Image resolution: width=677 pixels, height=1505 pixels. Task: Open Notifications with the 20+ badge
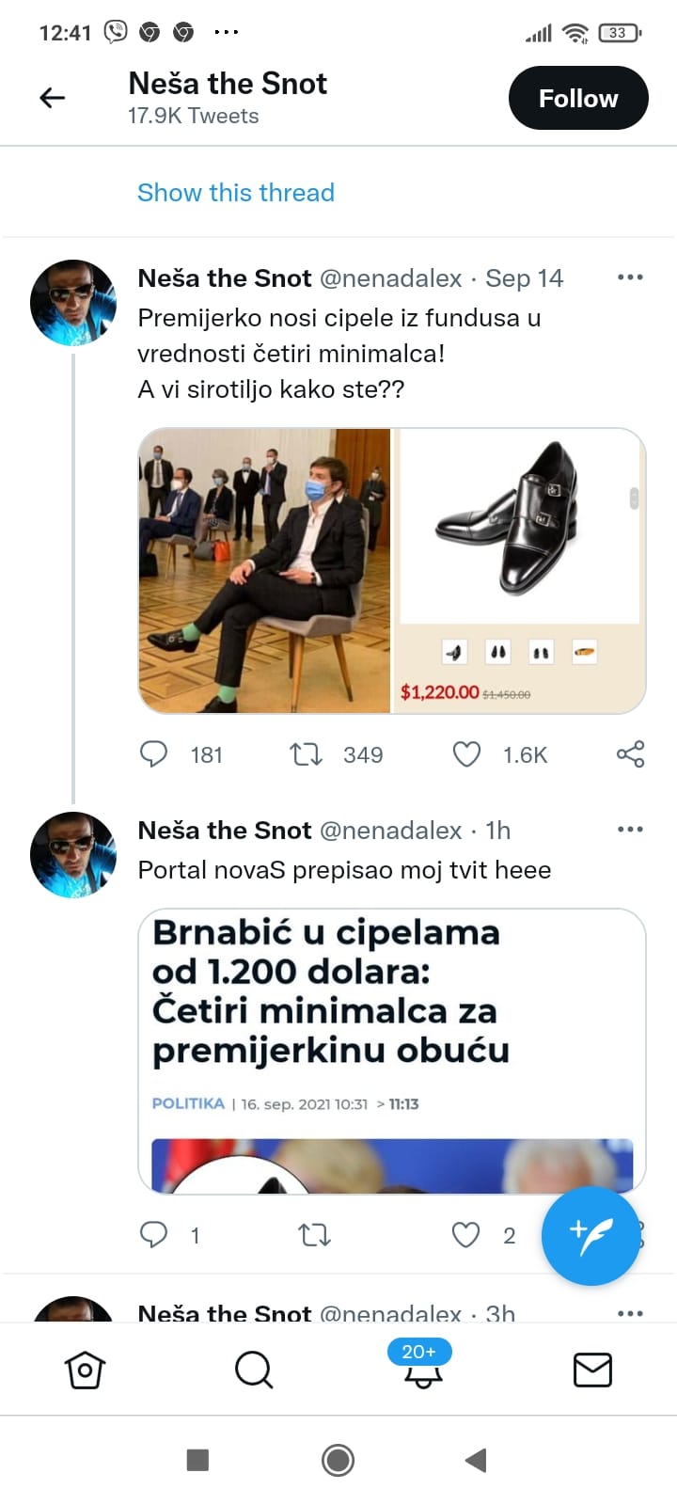(422, 1370)
